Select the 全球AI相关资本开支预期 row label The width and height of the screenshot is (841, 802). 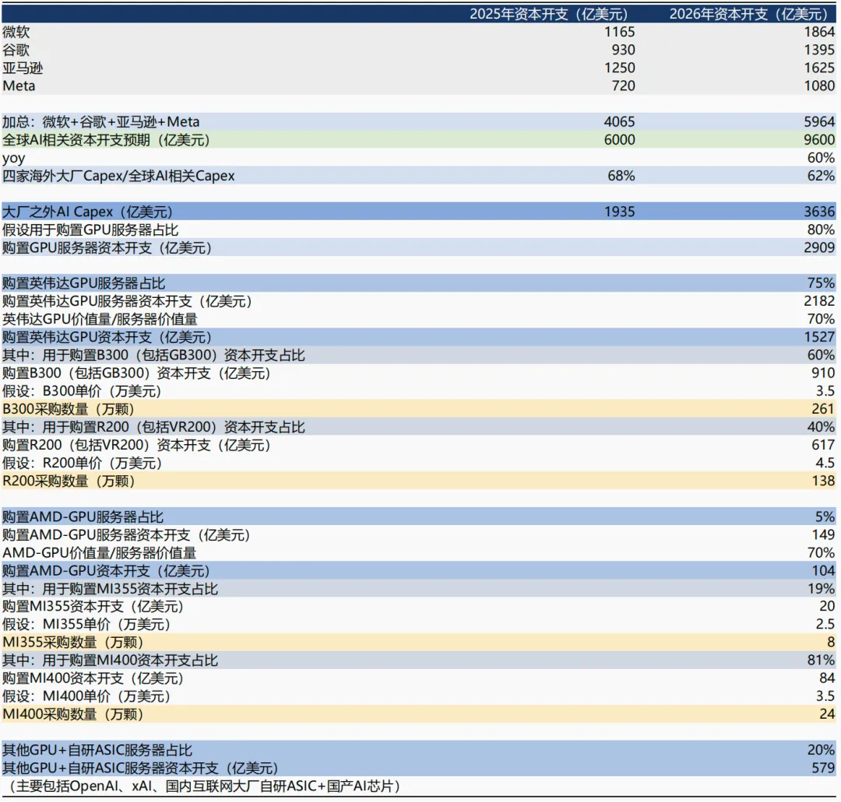click(106, 140)
